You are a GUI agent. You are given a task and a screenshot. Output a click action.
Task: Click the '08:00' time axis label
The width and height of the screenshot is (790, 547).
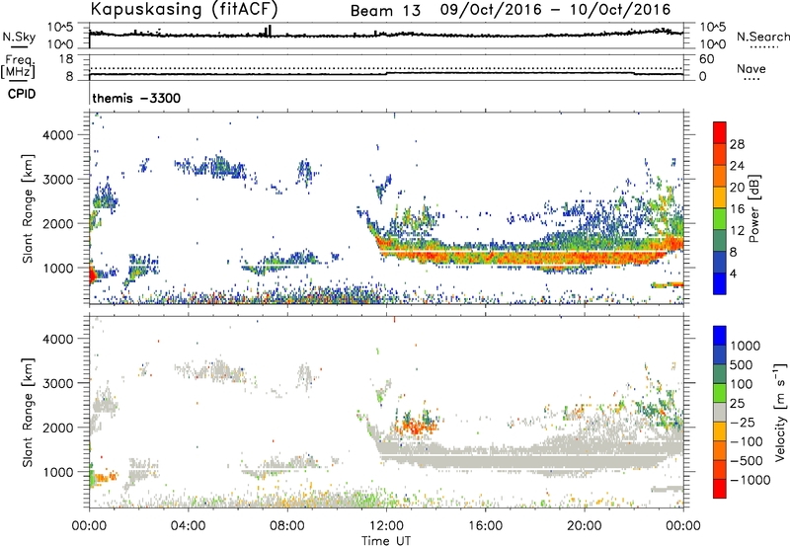[286, 526]
